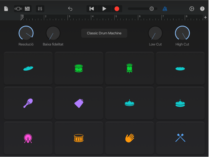Open the document browser
This screenshot has width=209, height=157.
(6, 8)
